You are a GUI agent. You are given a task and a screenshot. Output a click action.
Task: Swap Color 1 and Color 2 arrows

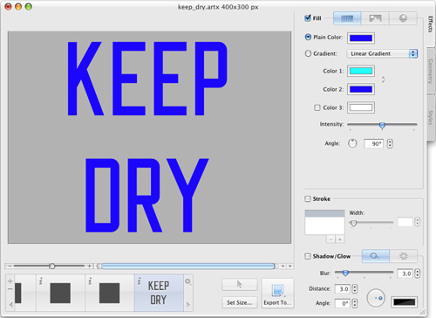point(384,79)
